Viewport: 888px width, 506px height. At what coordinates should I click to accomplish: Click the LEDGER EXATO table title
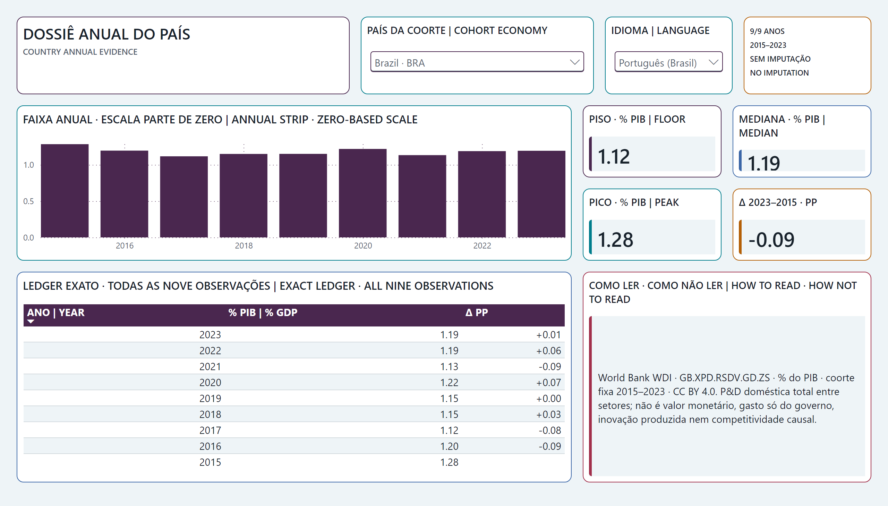click(x=258, y=286)
